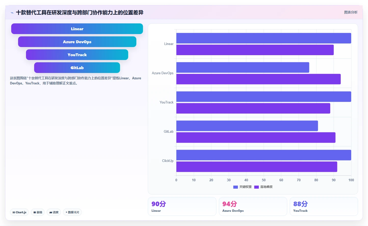
Task: Click the ClickUp blue bar
Action: coord(264,155)
